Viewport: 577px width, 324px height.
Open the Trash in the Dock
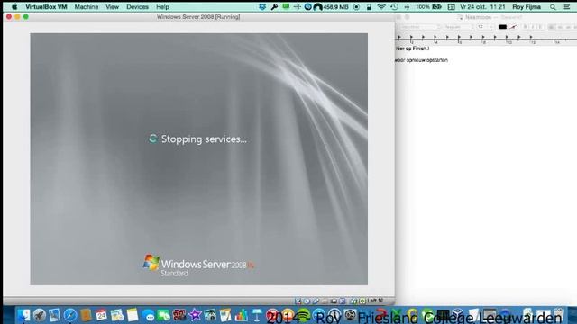559,315
